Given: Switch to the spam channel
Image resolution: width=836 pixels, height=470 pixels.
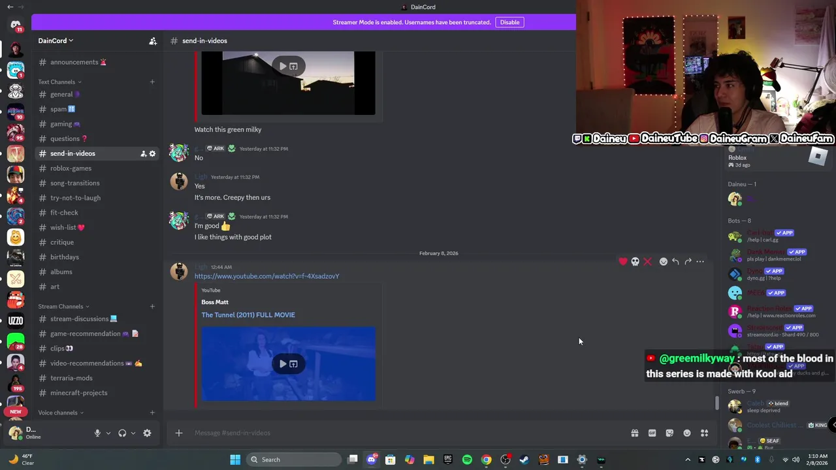Looking at the screenshot, I should coord(96,109).
